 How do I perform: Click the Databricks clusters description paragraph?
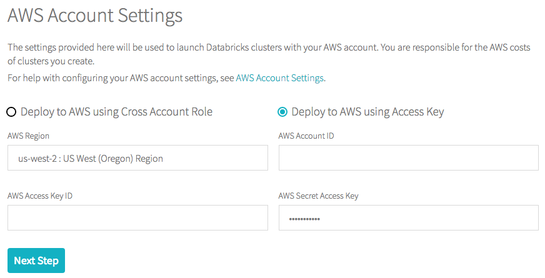click(187, 48)
